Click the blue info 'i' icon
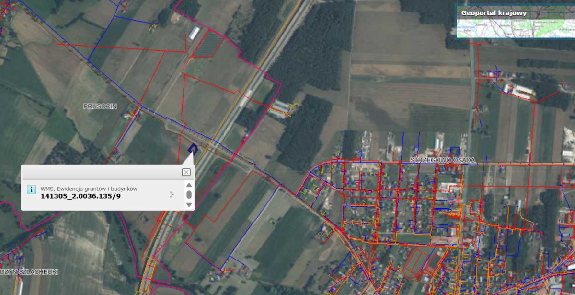 pos(31,189)
